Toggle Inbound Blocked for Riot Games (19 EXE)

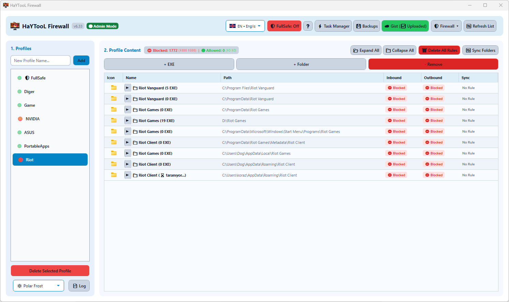[x=396, y=121]
